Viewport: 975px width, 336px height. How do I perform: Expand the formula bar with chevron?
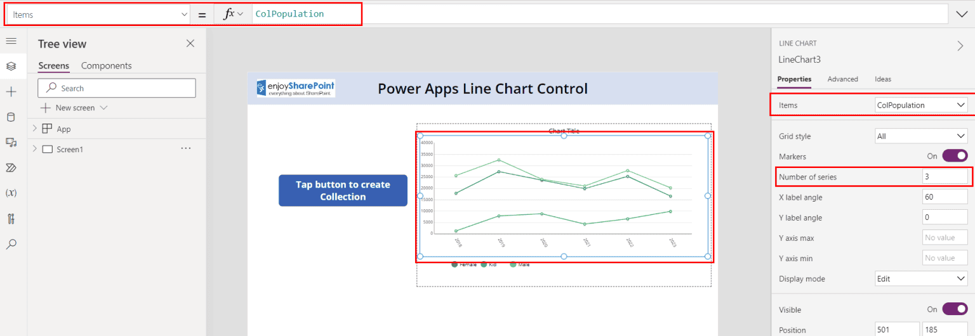(962, 14)
